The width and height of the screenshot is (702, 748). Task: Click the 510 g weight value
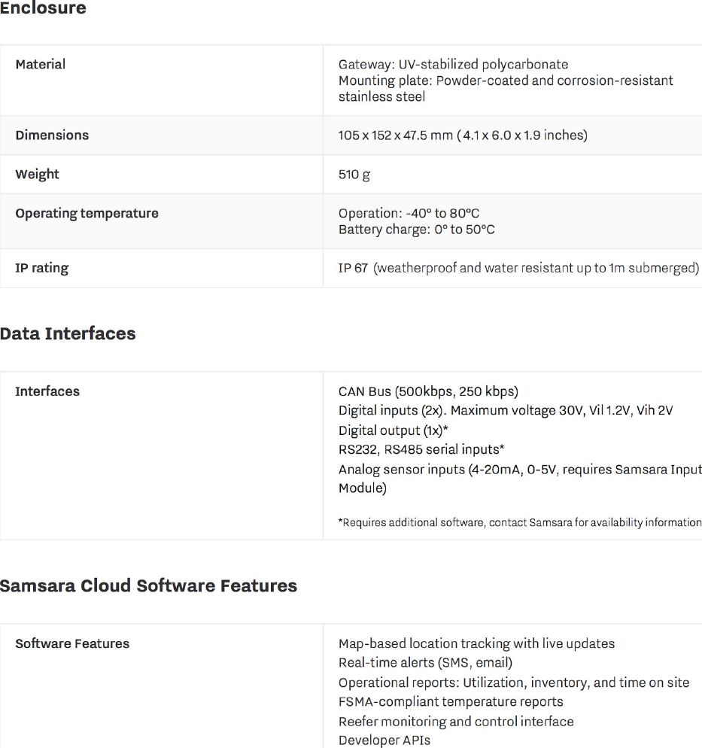(x=354, y=175)
